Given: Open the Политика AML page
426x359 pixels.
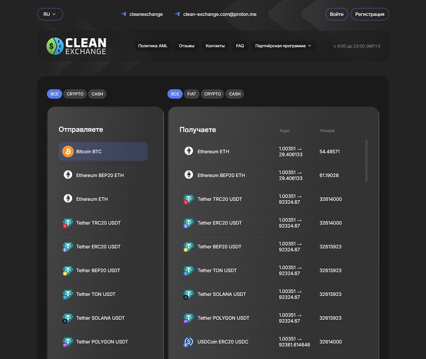Looking at the screenshot, I should point(153,46).
